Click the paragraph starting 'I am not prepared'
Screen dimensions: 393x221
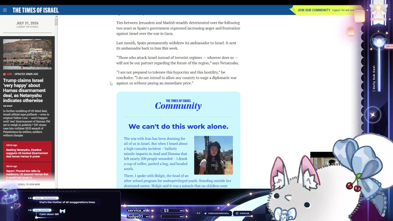click(176, 78)
